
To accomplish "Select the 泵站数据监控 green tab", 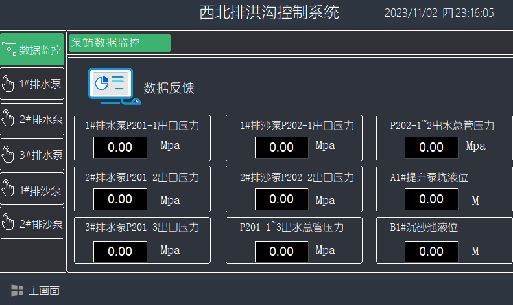I will pyautogui.click(x=119, y=43).
